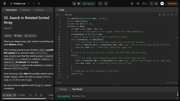Switch to the Solutions tab

point(38,10)
